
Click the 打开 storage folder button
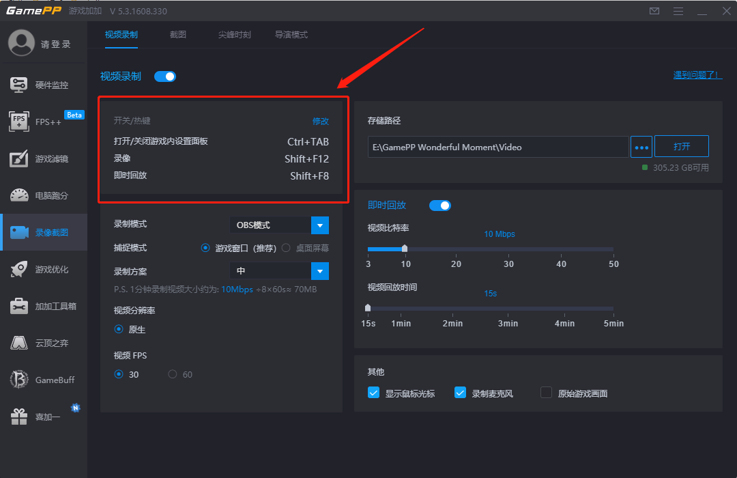pyautogui.click(x=682, y=146)
